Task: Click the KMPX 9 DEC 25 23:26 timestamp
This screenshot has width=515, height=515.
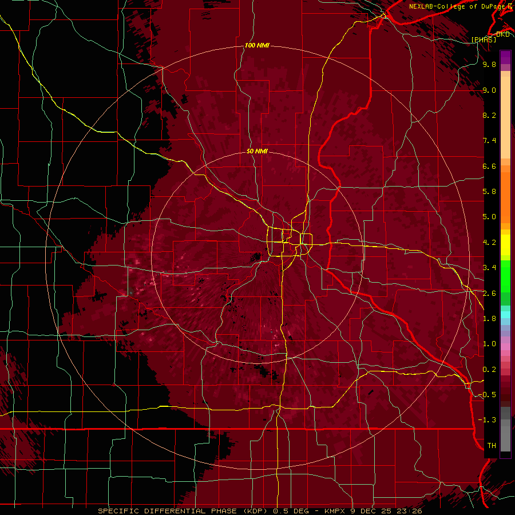Action: pos(373,511)
